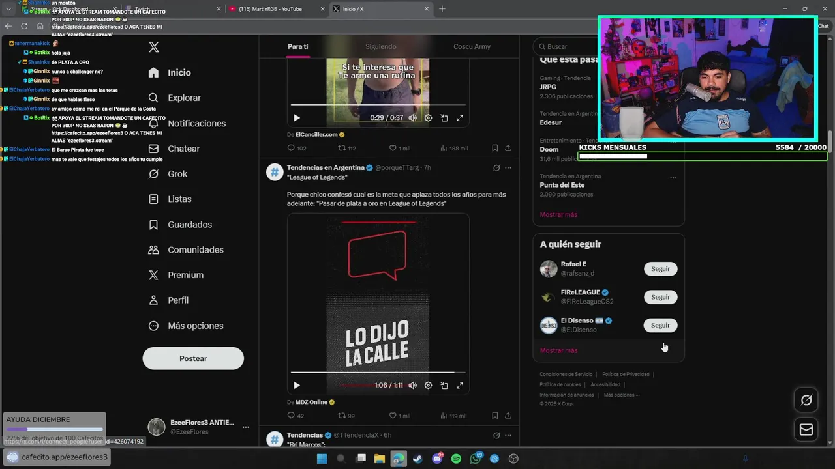Open Explorar in the sidebar
The image size is (835, 469).
click(x=174, y=98)
